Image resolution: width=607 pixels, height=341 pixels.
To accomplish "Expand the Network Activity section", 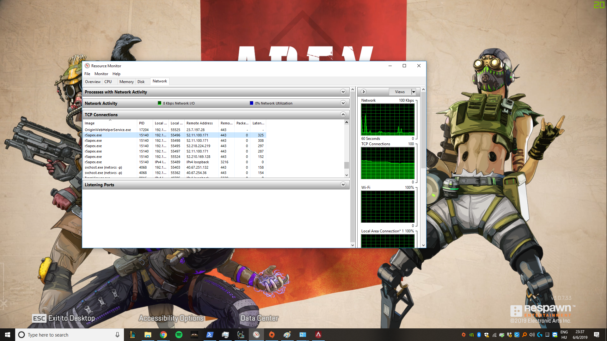I will click(343, 103).
